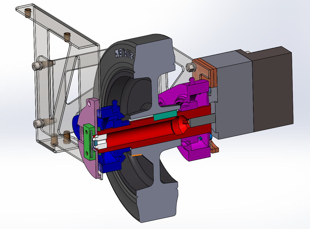Select the grease nipple on magenta housing

[192, 81]
